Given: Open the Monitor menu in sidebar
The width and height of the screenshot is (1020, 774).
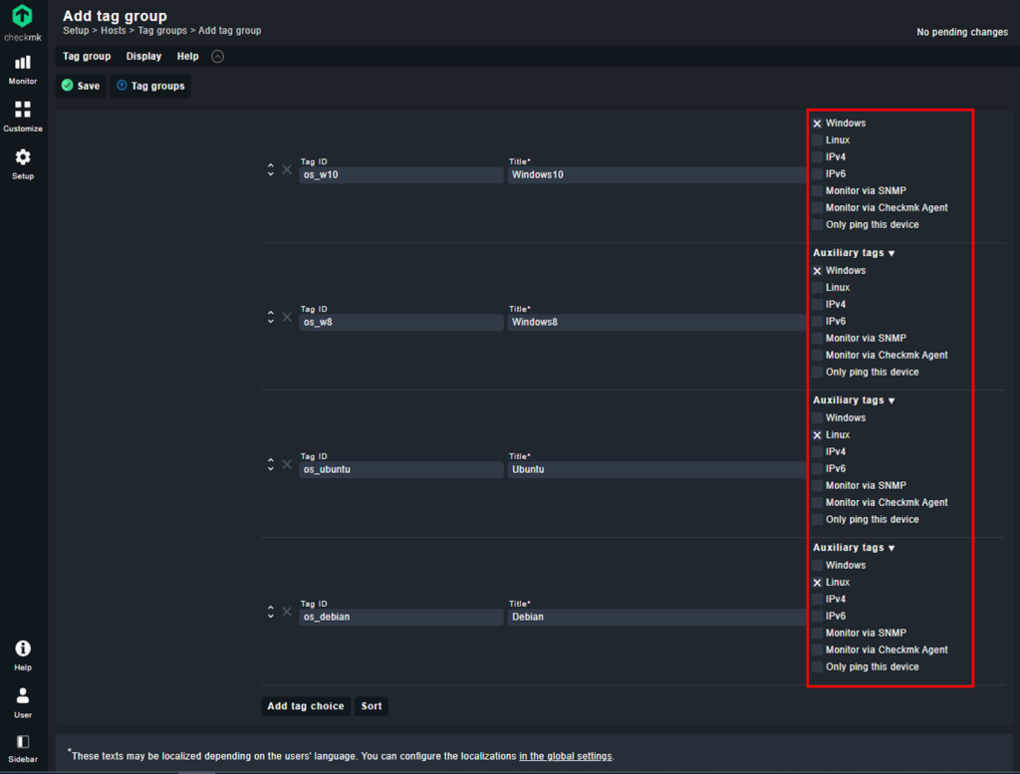Looking at the screenshot, I should pyautogui.click(x=23, y=70).
